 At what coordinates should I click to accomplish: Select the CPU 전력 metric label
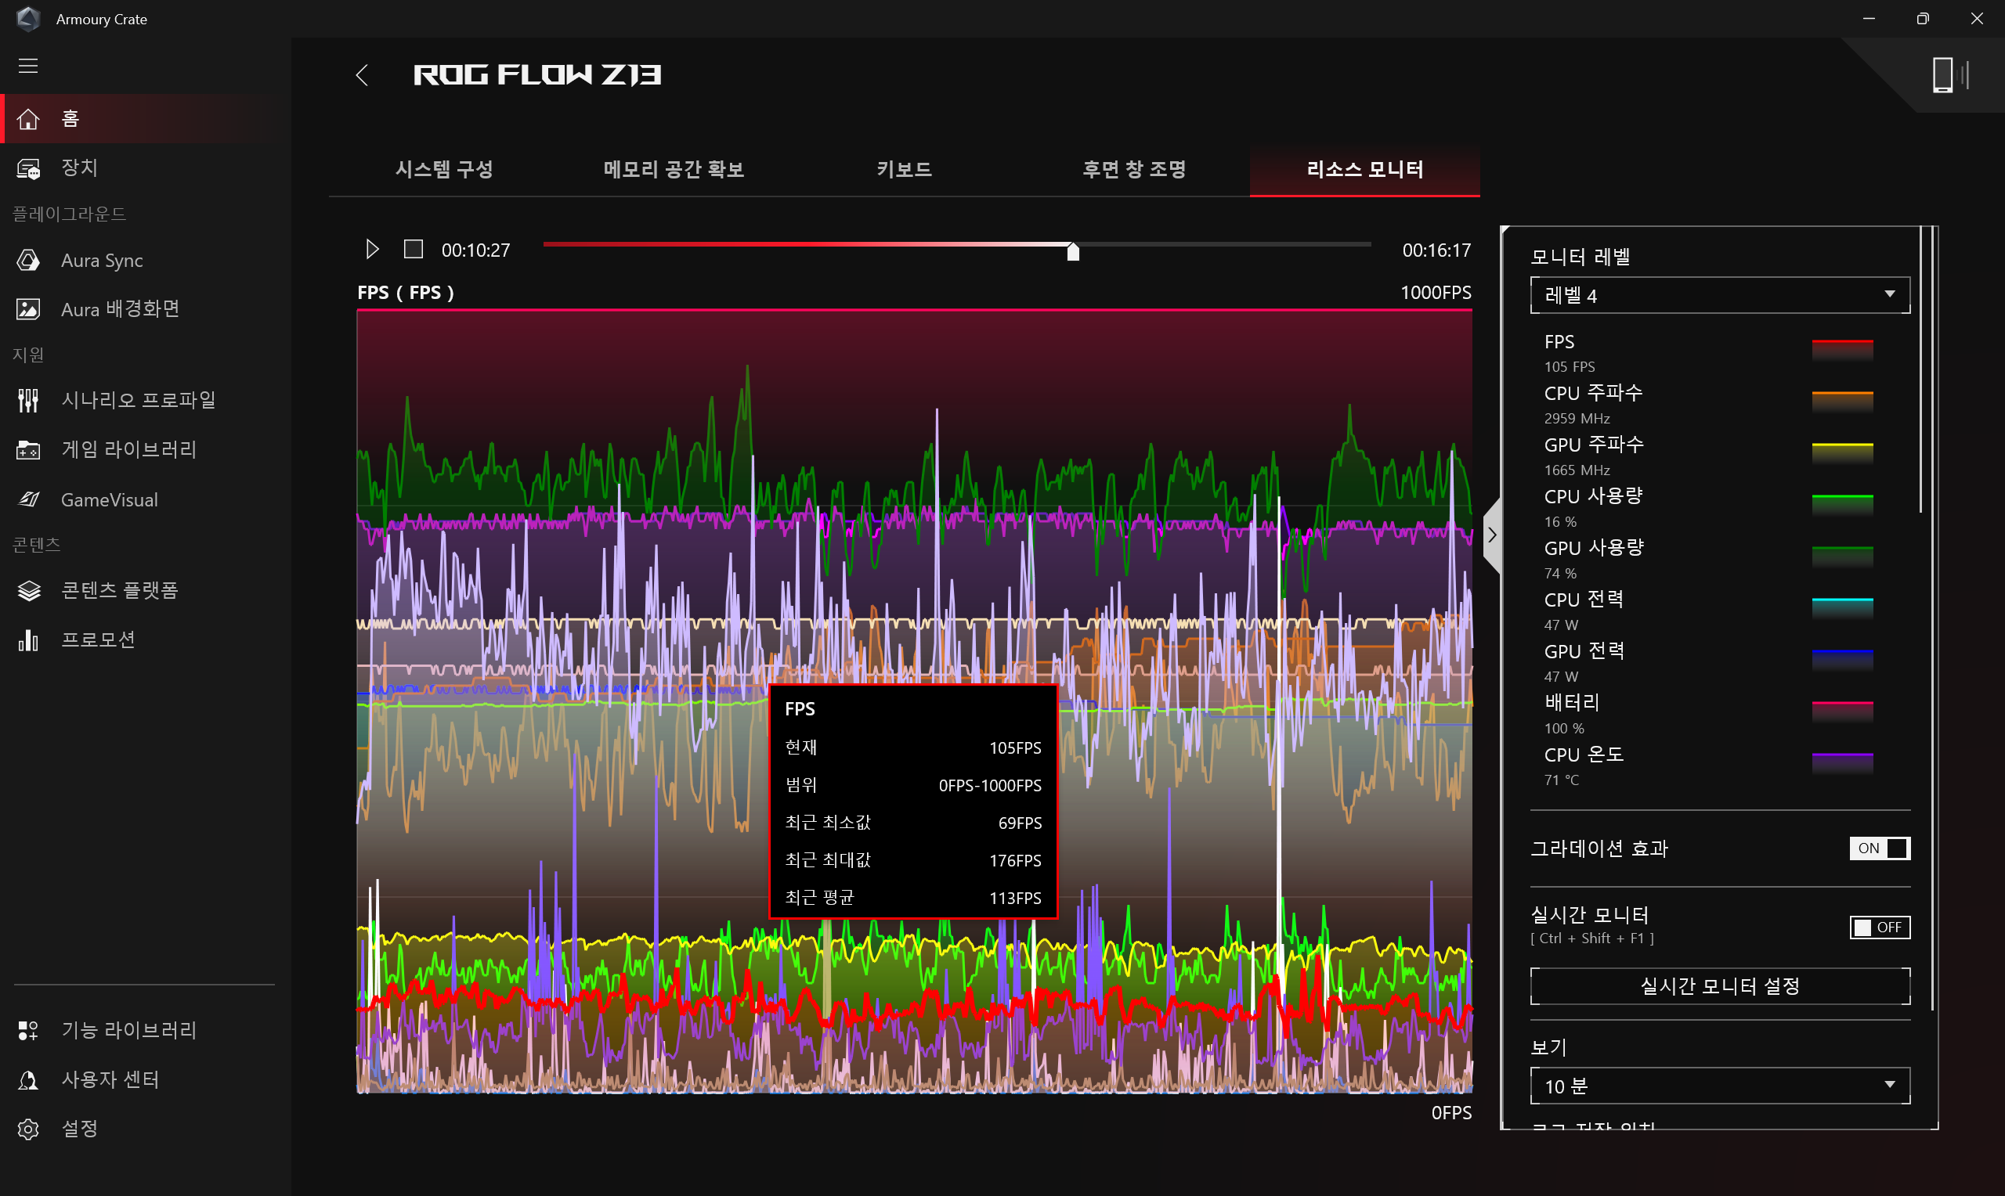(1584, 600)
